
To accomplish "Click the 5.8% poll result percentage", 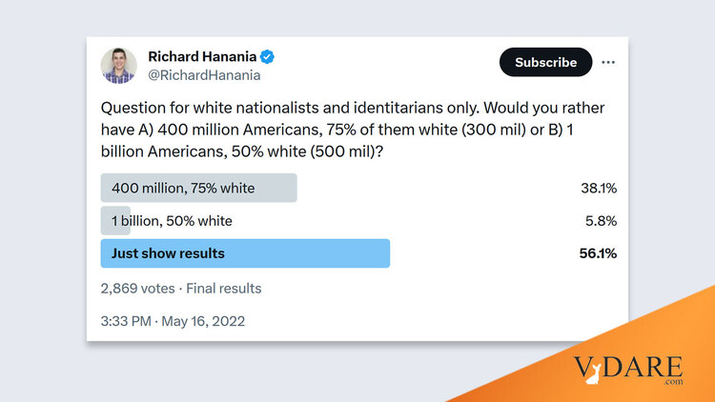I will [x=601, y=221].
